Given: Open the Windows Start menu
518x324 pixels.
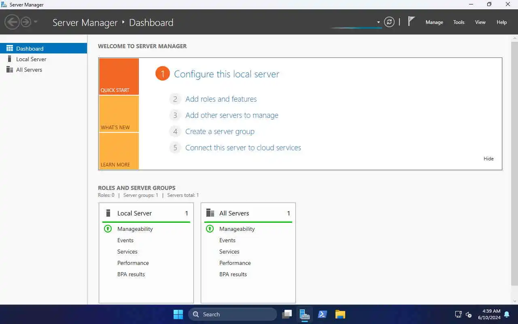Looking at the screenshot, I should [x=178, y=314].
